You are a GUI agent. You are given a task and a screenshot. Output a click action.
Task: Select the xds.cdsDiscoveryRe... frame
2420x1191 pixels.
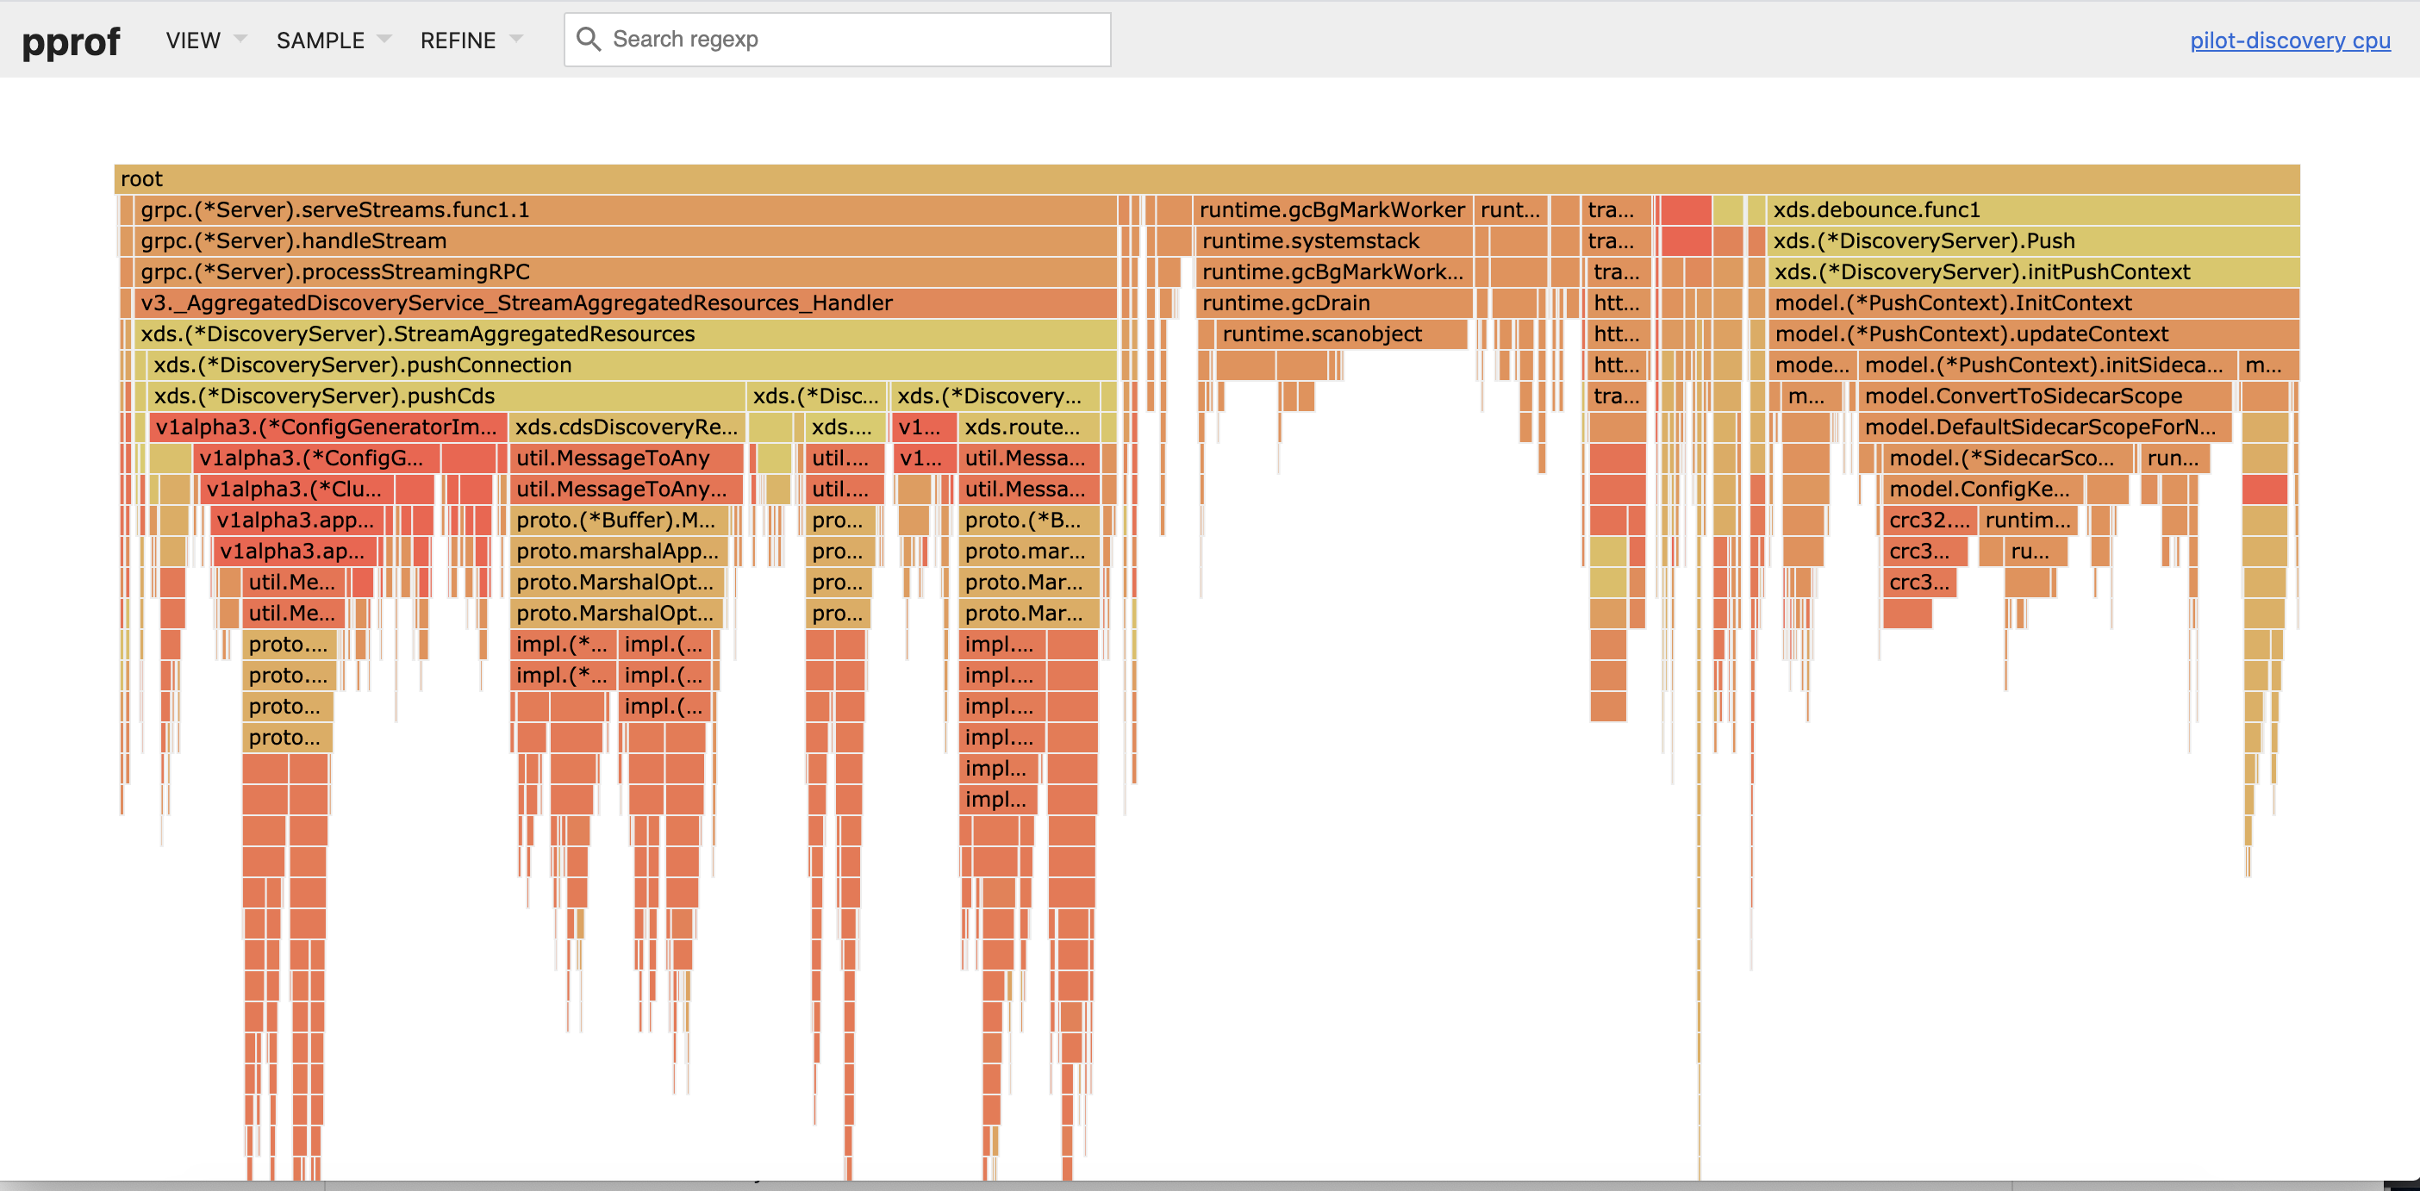626,427
